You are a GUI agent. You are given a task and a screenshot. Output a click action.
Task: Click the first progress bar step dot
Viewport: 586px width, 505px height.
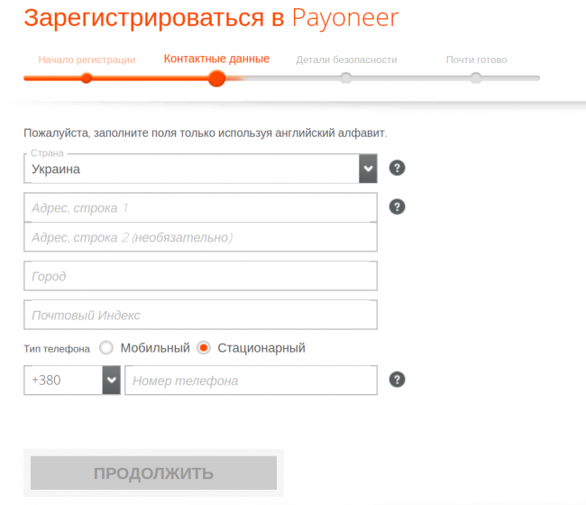(x=87, y=78)
